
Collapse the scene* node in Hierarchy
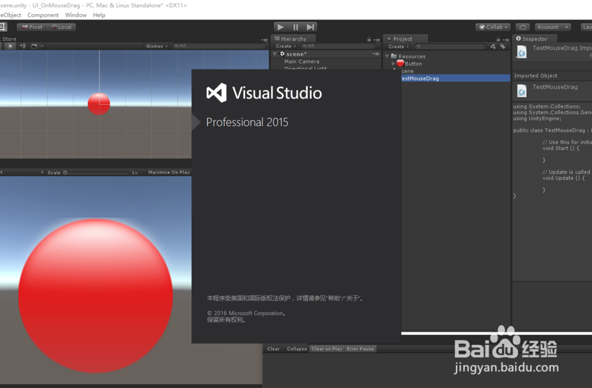275,54
